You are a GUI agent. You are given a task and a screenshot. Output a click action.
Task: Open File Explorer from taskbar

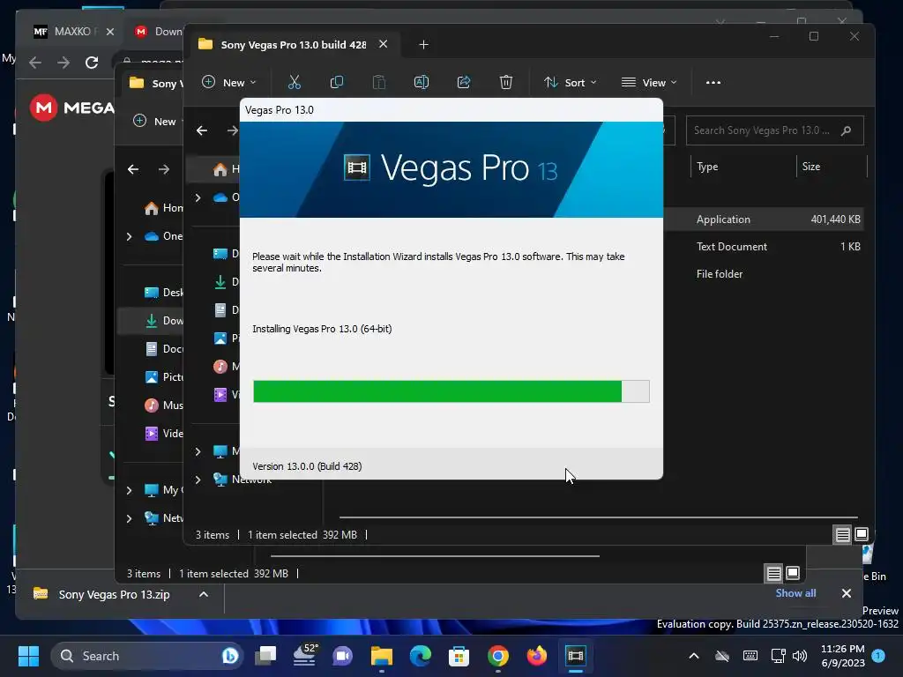pyautogui.click(x=381, y=656)
